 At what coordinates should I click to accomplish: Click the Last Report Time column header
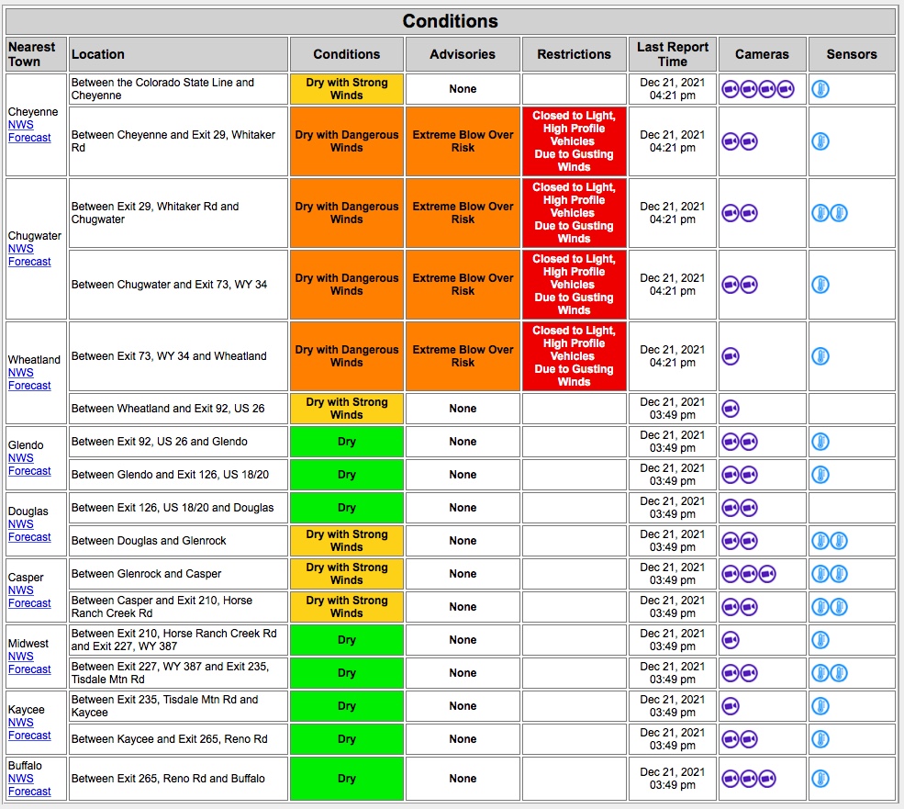click(x=672, y=54)
